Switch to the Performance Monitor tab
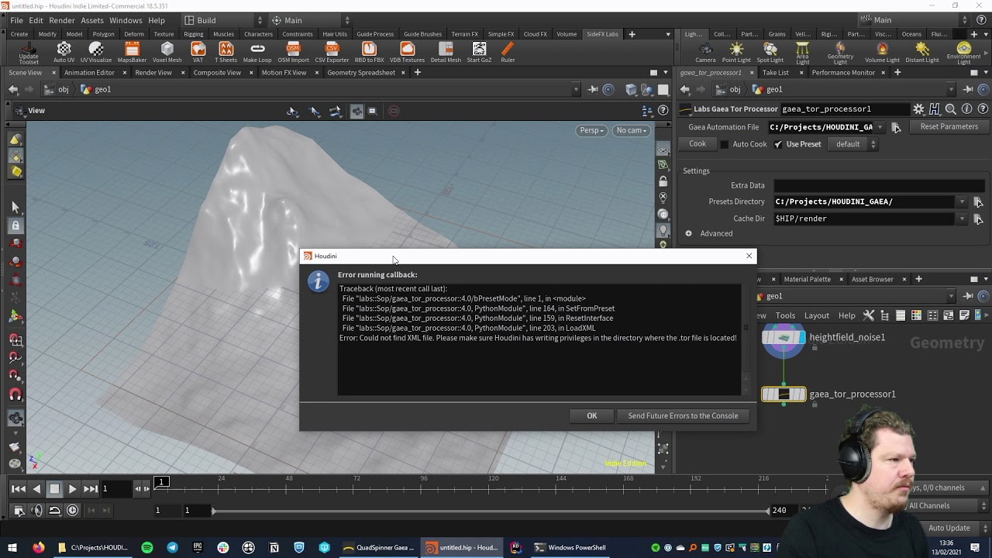 (x=843, y=73)
